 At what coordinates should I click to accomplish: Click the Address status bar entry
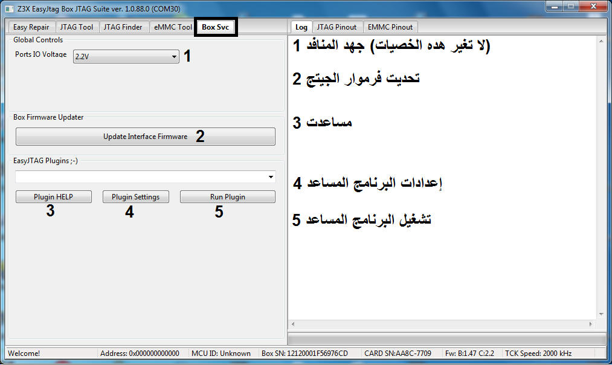(x=140, y=354)
